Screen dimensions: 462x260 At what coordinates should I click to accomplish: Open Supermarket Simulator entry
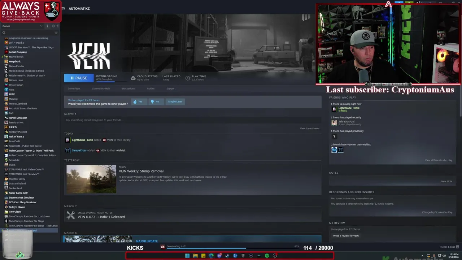point(21,198)
